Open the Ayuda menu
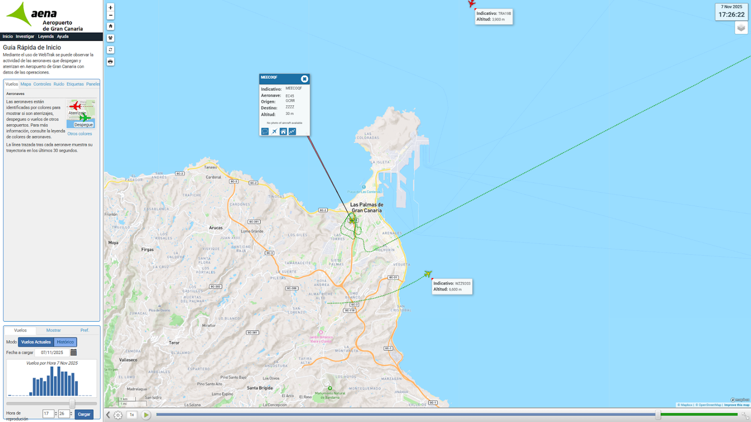The width and height of the screenshot is (751, 422). click(62, 37)
